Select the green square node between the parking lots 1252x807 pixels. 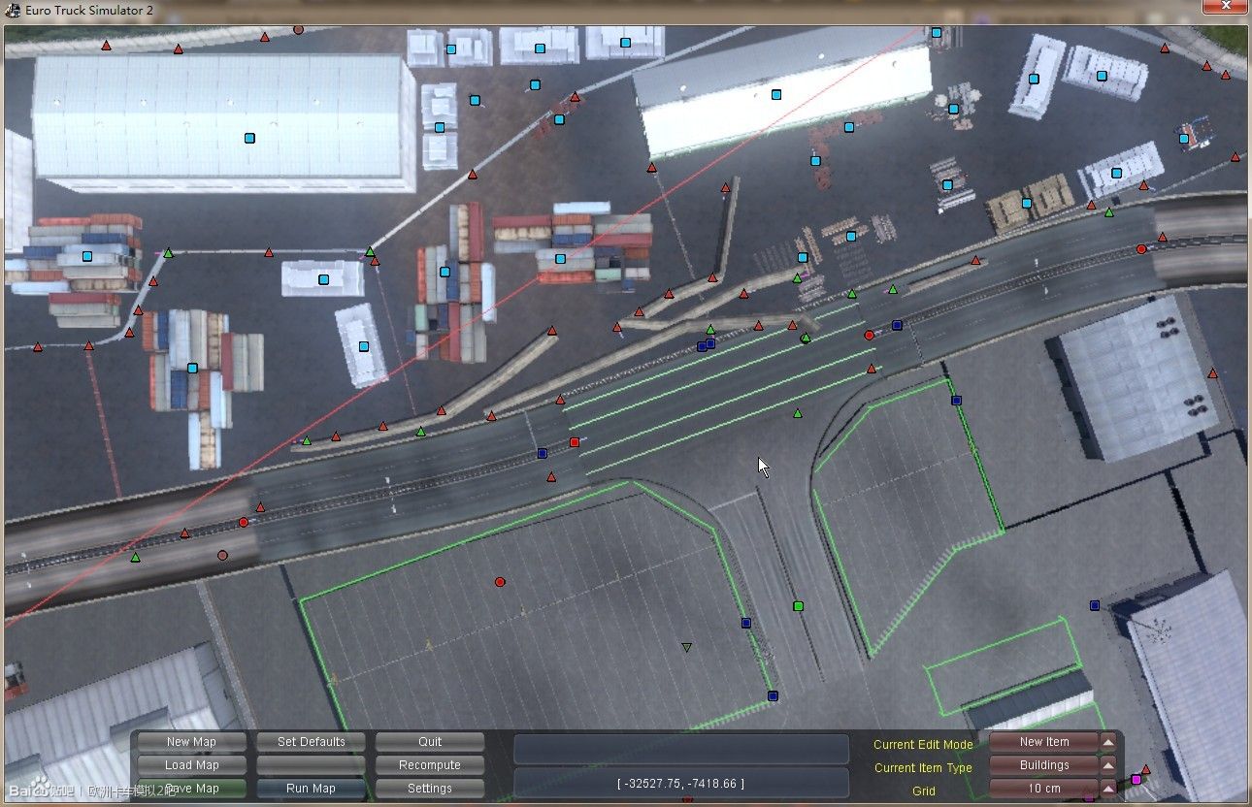click(798, 606)
